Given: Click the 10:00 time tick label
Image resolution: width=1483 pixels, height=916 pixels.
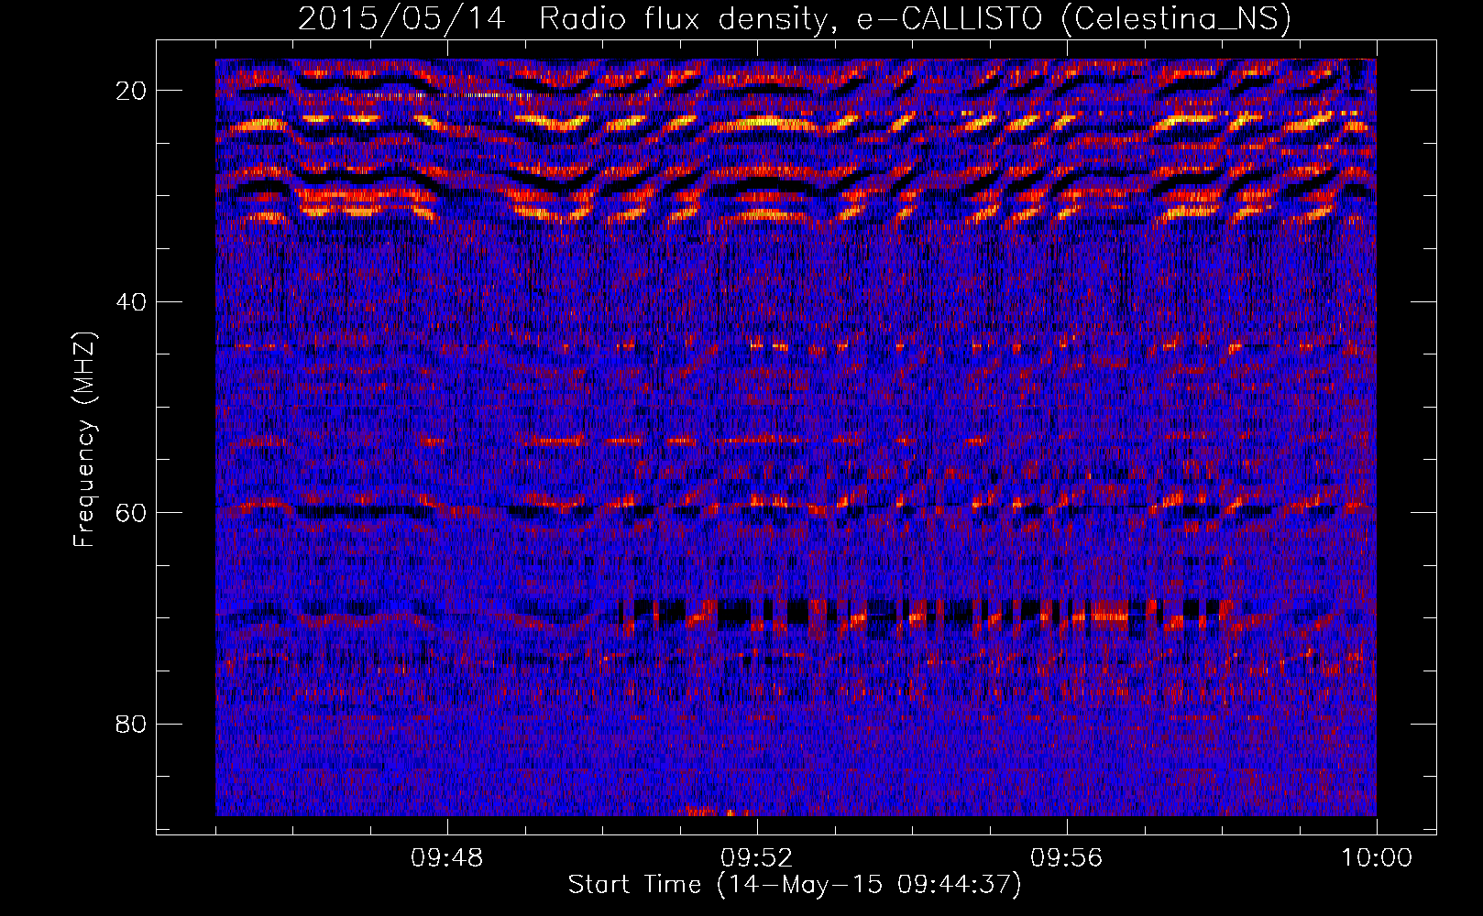Looking at the screenshot, I should 1377,858.
